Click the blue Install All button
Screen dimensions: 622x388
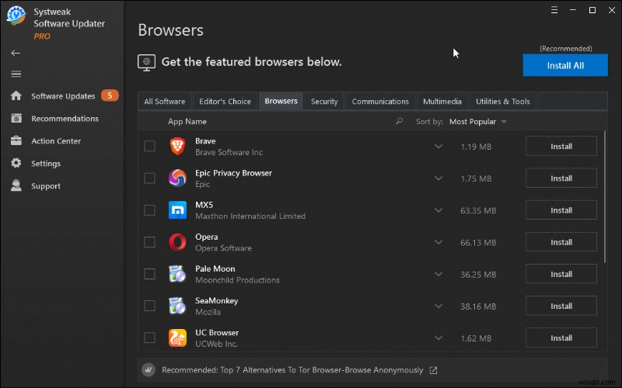point(565,65)
